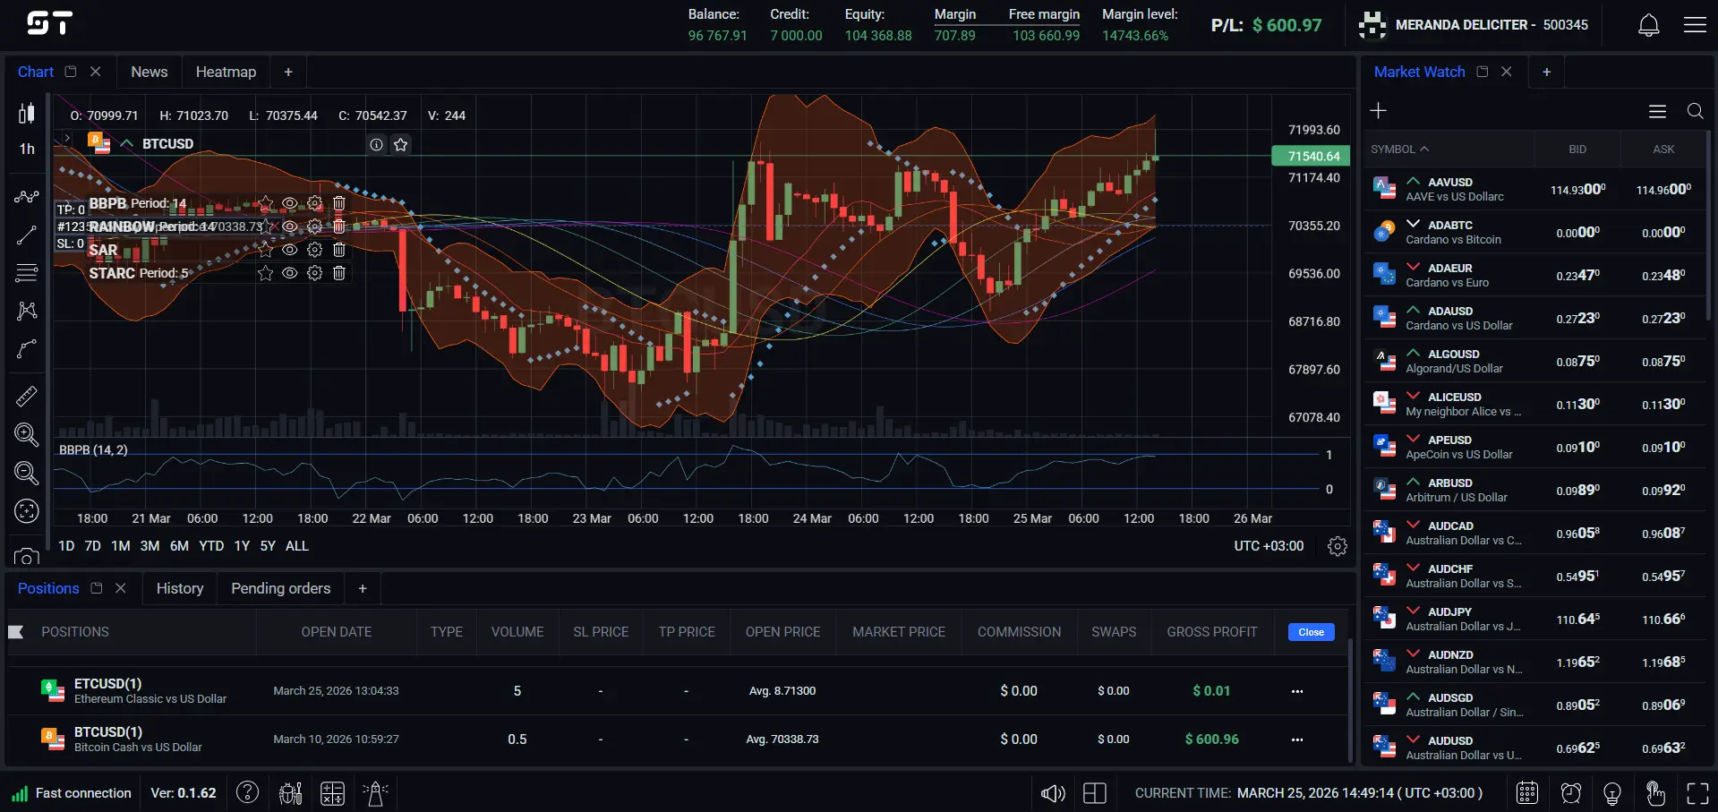Expand the AAVUSD row chevron
Screen dimensions: 1718x812
1414,182
